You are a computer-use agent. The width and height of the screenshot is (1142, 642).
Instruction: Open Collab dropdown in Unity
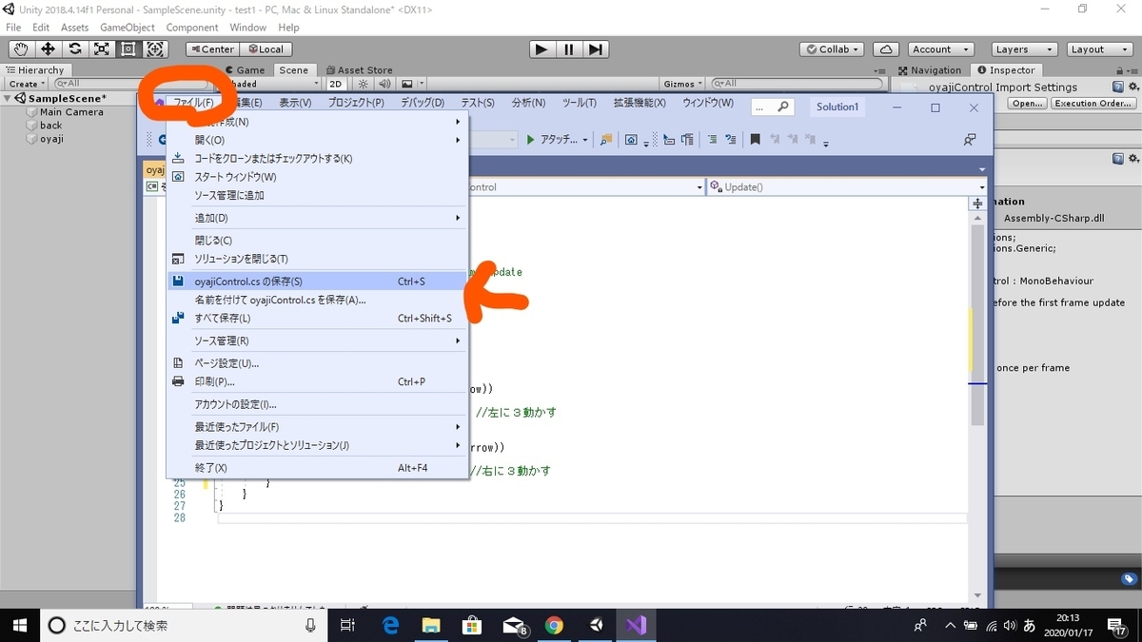tap(831, 49)
